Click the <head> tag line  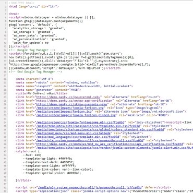pos(14,14)
